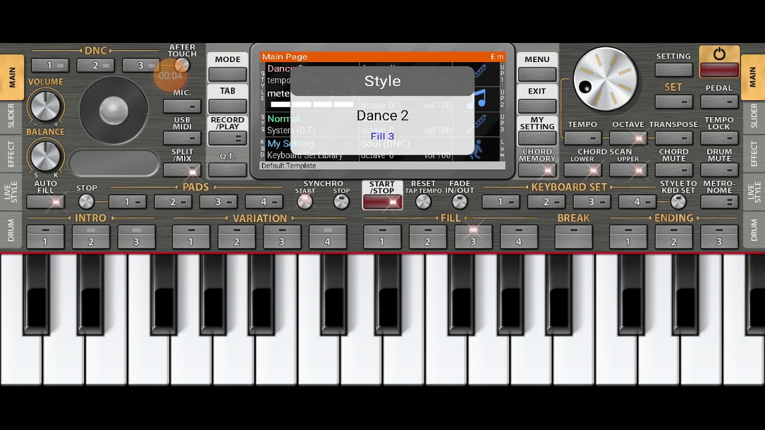The width and height of the screenshot is (765, 430).
Task: Tap Style to Kbd Set button
Action: tap(678, 202)
